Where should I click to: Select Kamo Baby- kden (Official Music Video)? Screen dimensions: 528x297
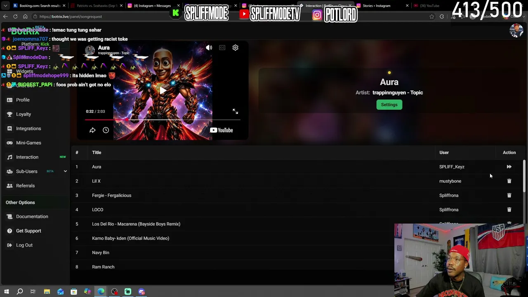point(130,238)
